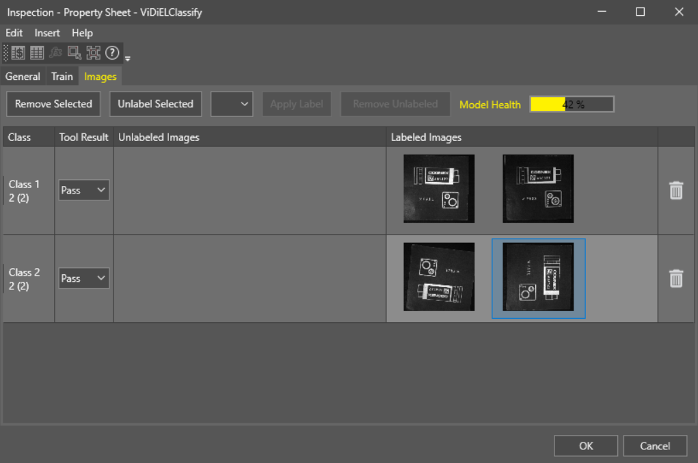Screen dimensions: 698x463
Task: Click the spreadsheet grid toolbar icon
Action: point(37,53)
